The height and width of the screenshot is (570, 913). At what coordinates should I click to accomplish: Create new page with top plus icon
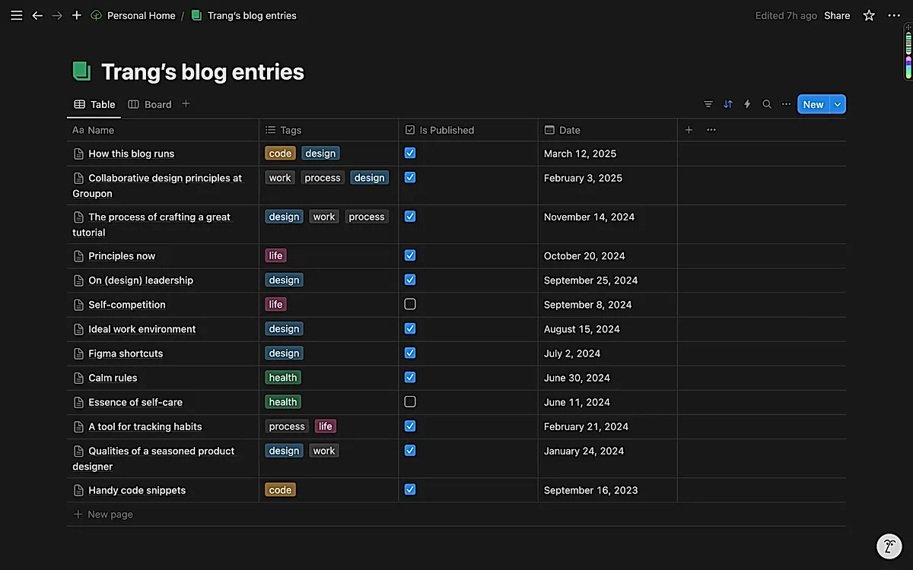76,15
